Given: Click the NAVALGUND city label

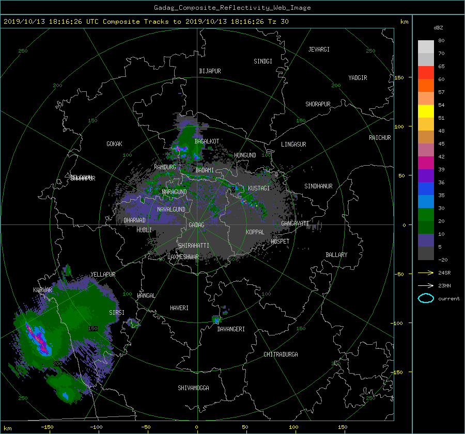Looking at the screenshot, I should coord(171,210).
